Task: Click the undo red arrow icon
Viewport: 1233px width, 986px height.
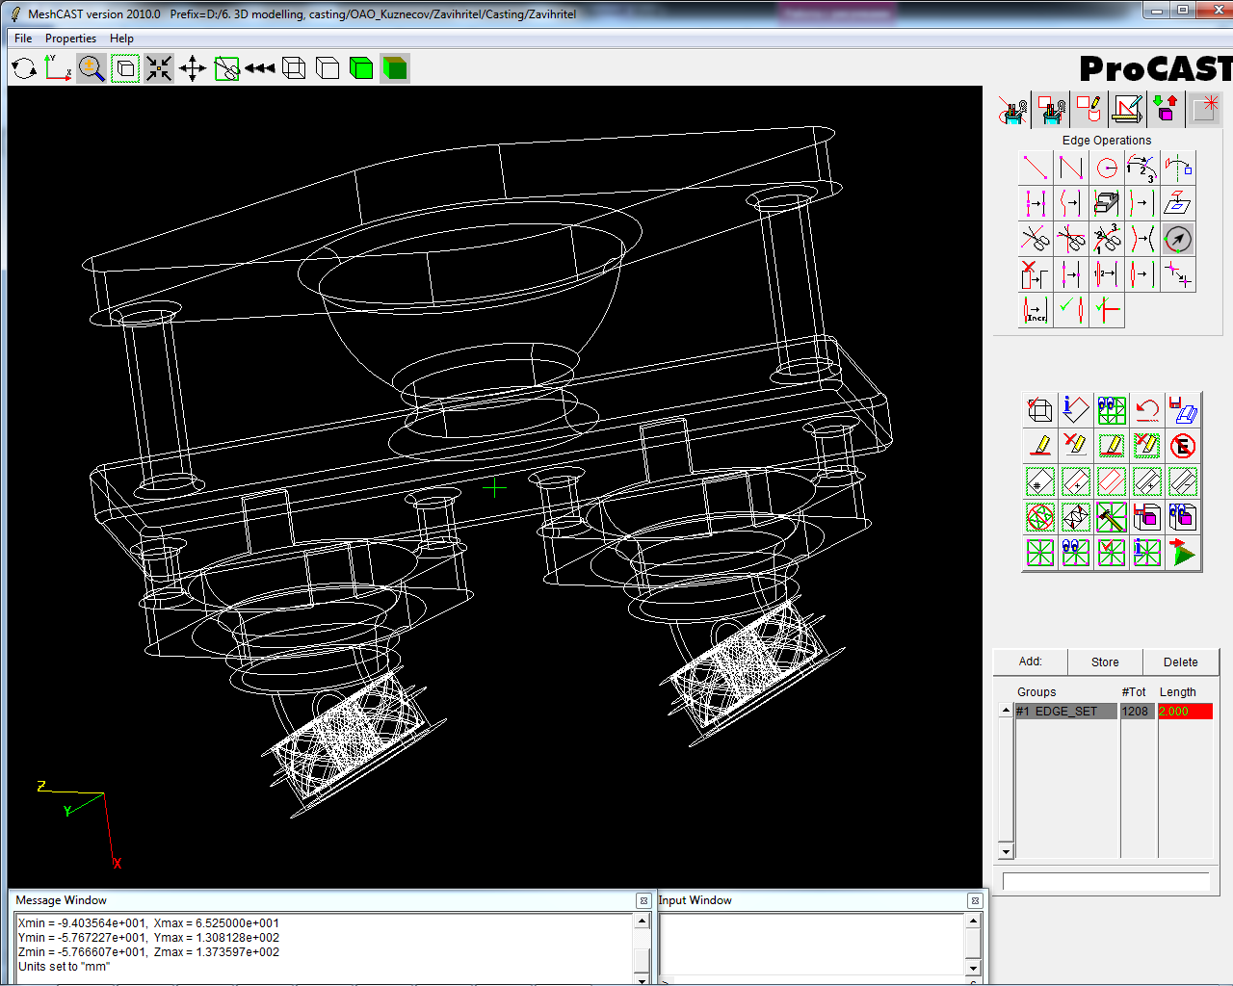Action: tap(1146, 410)
